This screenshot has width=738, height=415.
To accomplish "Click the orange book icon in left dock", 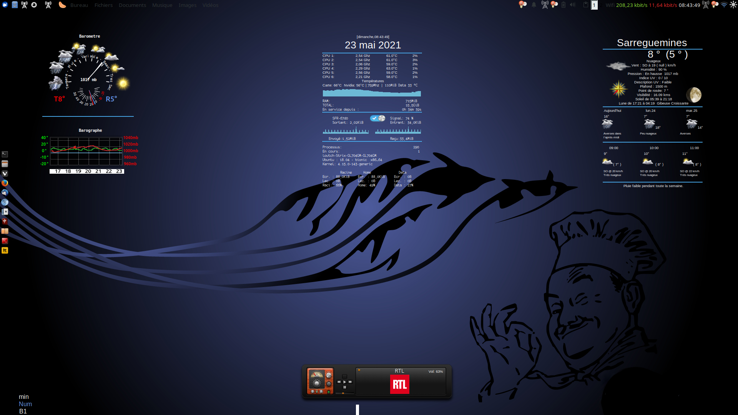I will tap(5, 231).
